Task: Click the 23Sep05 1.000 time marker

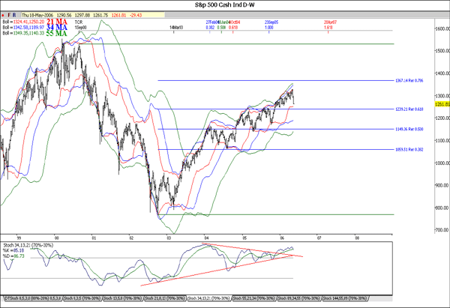Action: (x=271, y=25)
